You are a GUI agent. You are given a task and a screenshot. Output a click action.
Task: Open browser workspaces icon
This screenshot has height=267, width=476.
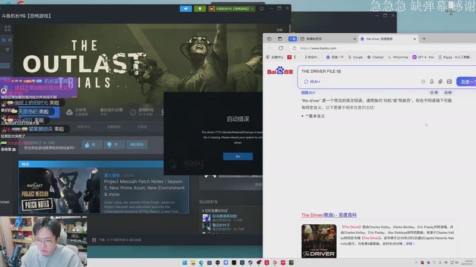pos(269,39)
